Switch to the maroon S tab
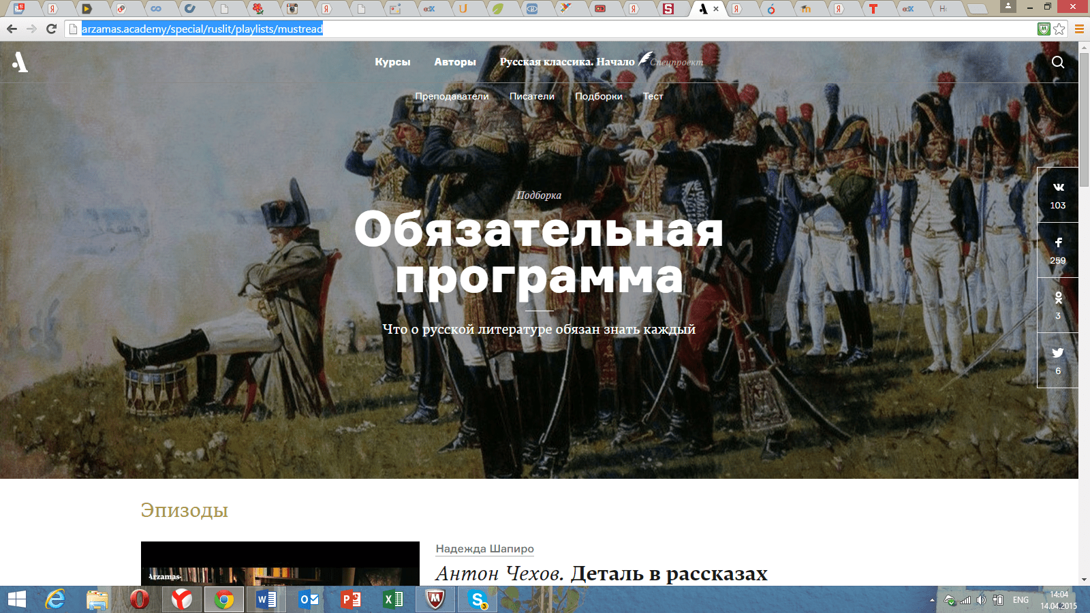The image size is (1090, 613). tap(668, 9)
